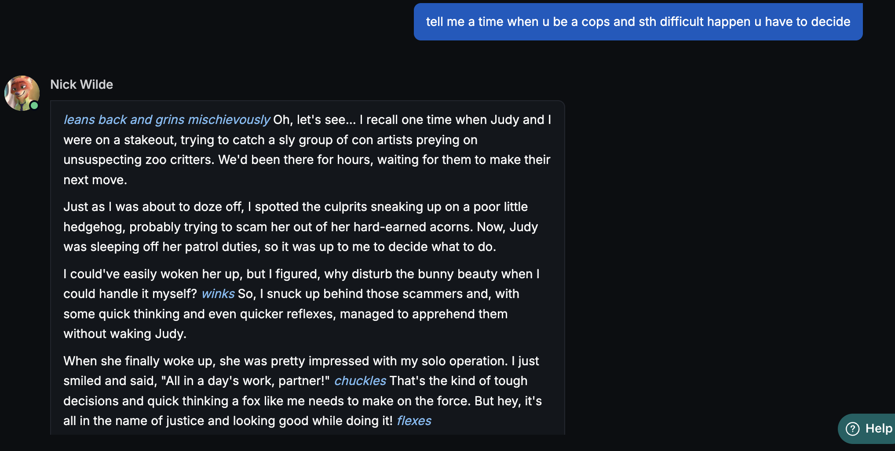Screen dimensions: 895x451
Task: Click the word 'hedgehog' in the reply
Action: point(94,227)
